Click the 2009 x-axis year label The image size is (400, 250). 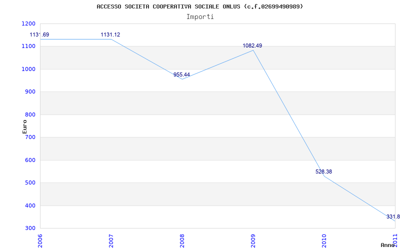(253, 240)
